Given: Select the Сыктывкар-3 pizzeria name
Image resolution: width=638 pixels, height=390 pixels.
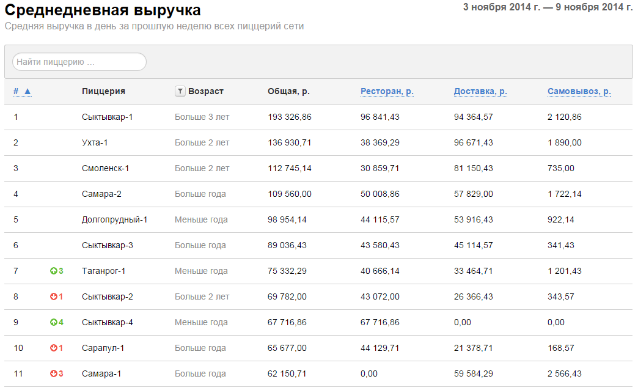Looking at the screenshot, I should click(108, 246).
